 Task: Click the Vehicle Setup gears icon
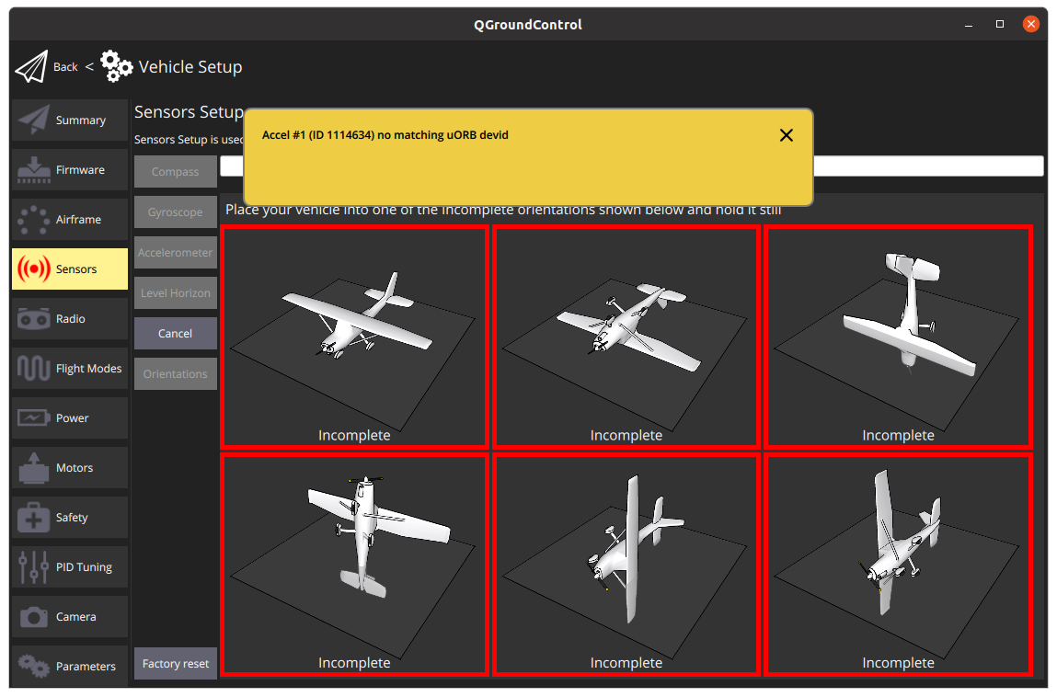[x=116, y=65]
